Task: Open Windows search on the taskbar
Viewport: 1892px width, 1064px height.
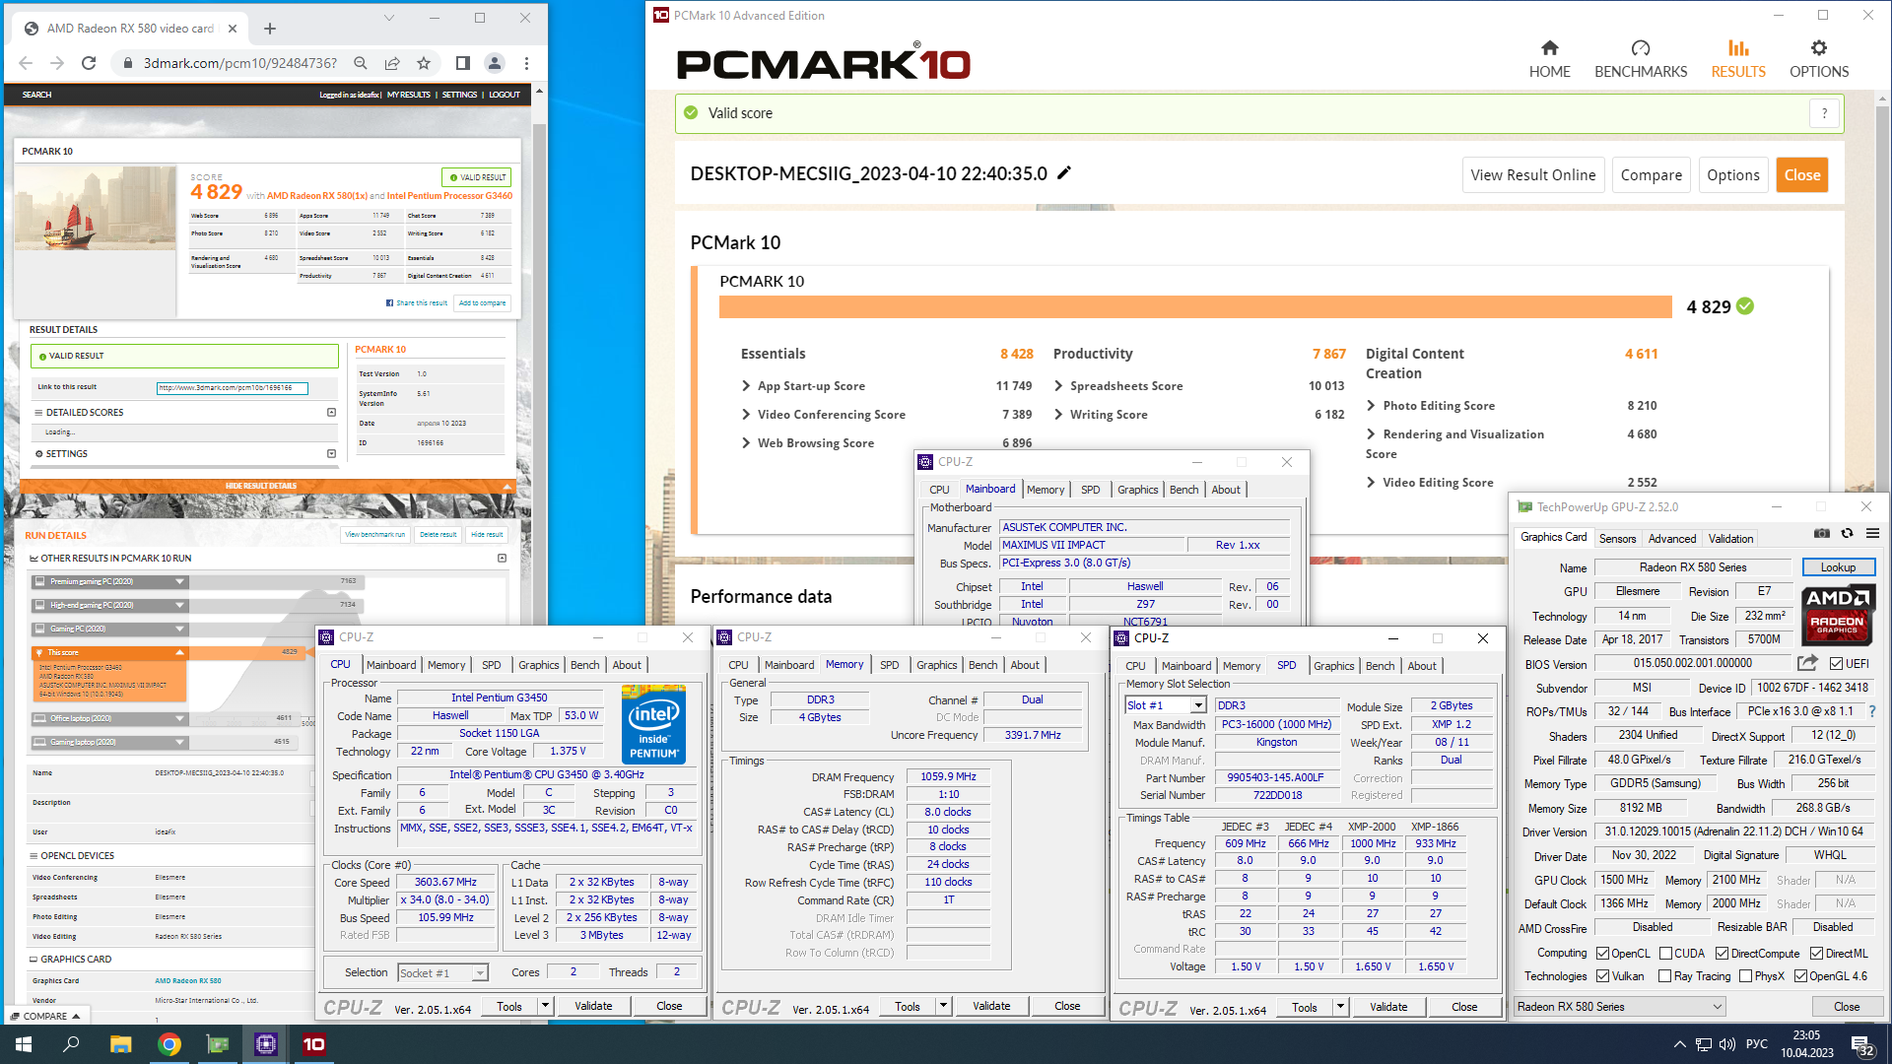Action: [71, 1044]
